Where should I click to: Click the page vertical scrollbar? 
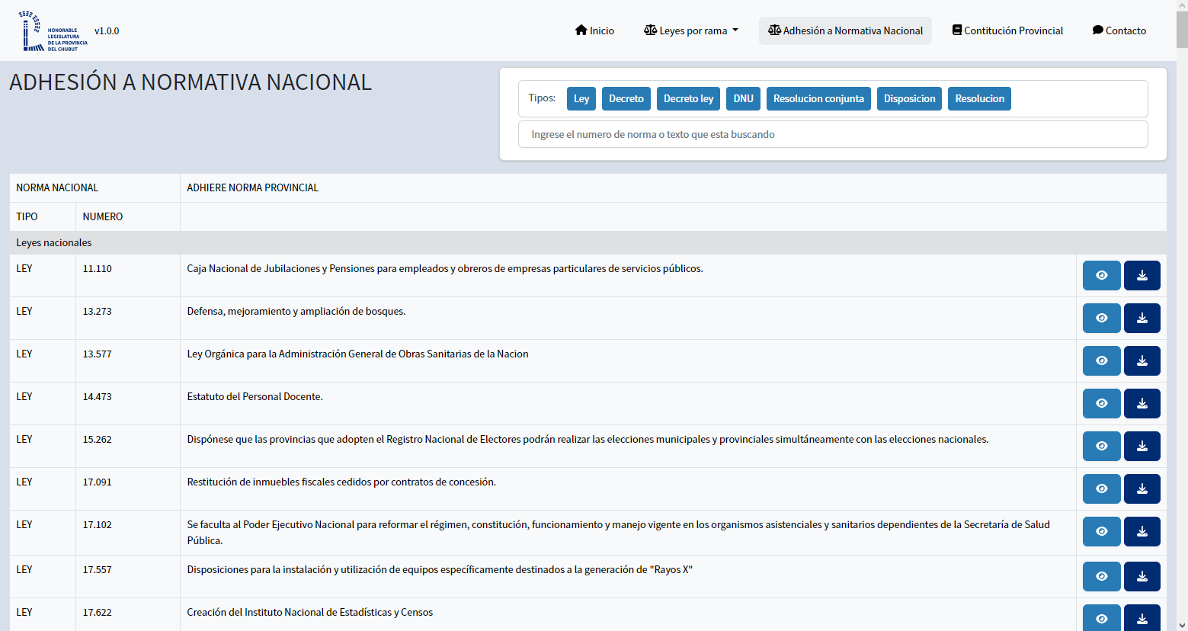tap(1181, 305)
